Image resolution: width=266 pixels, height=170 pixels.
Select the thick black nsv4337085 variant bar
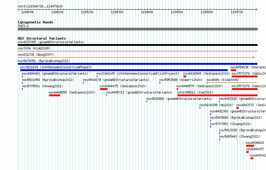(137, 45)
